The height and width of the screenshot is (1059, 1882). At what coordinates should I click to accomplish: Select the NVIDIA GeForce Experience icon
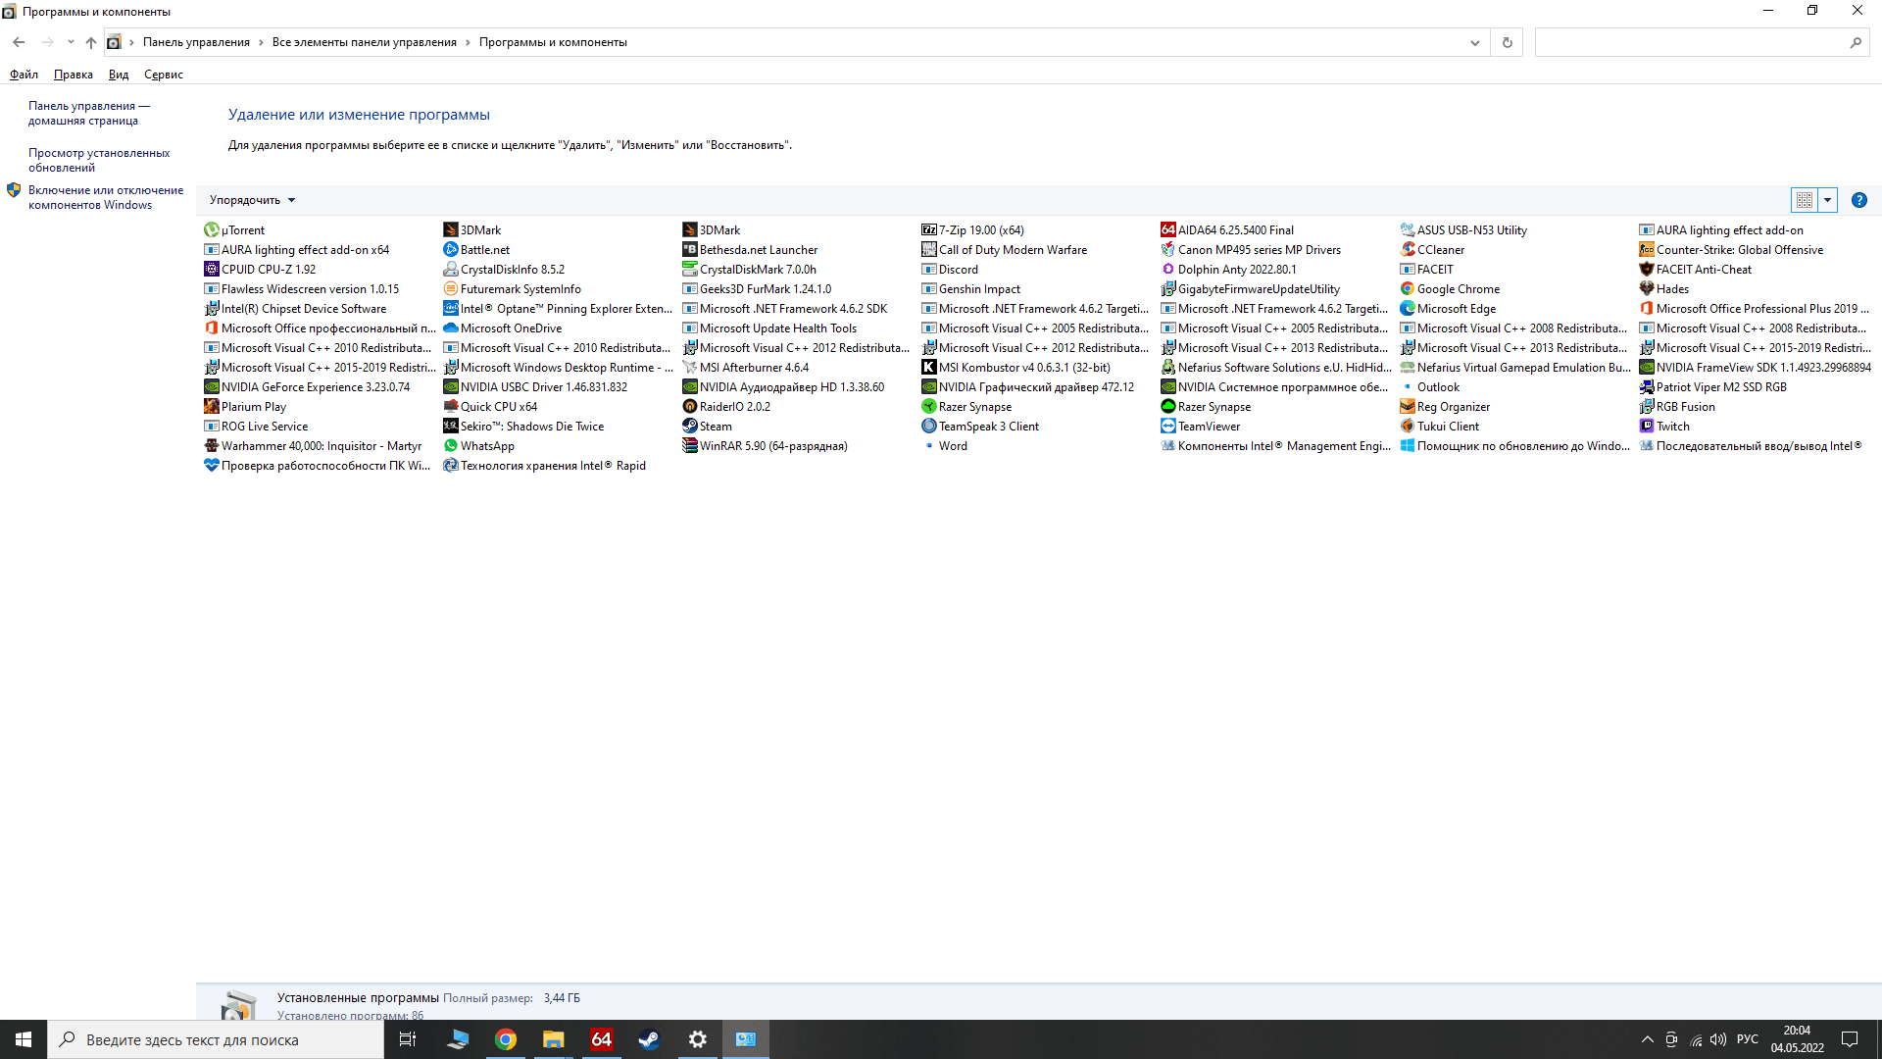[x=211, y=386]
